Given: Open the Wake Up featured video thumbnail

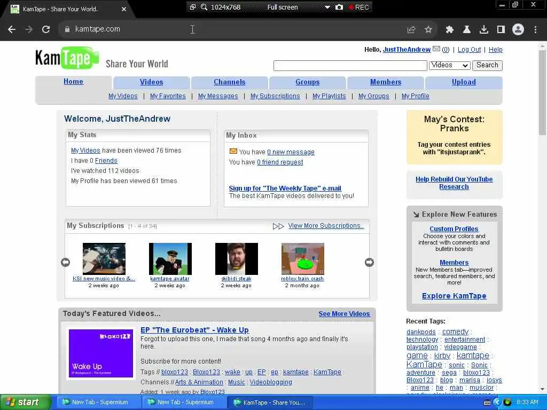Looking at the screenshot, I should click(101, 353).
